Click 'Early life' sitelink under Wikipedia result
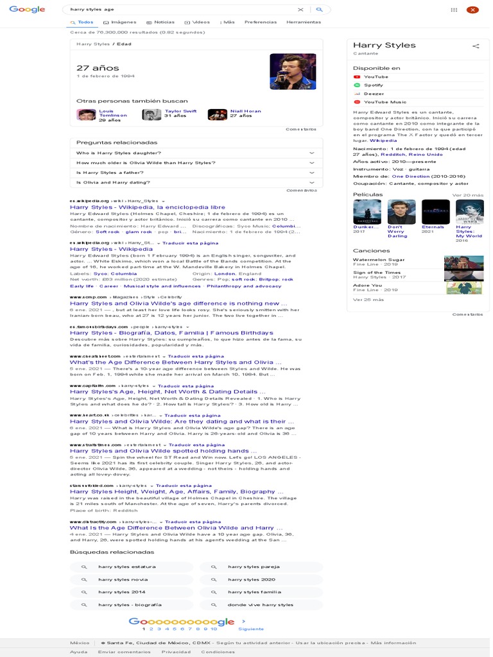 pos(82,286)
